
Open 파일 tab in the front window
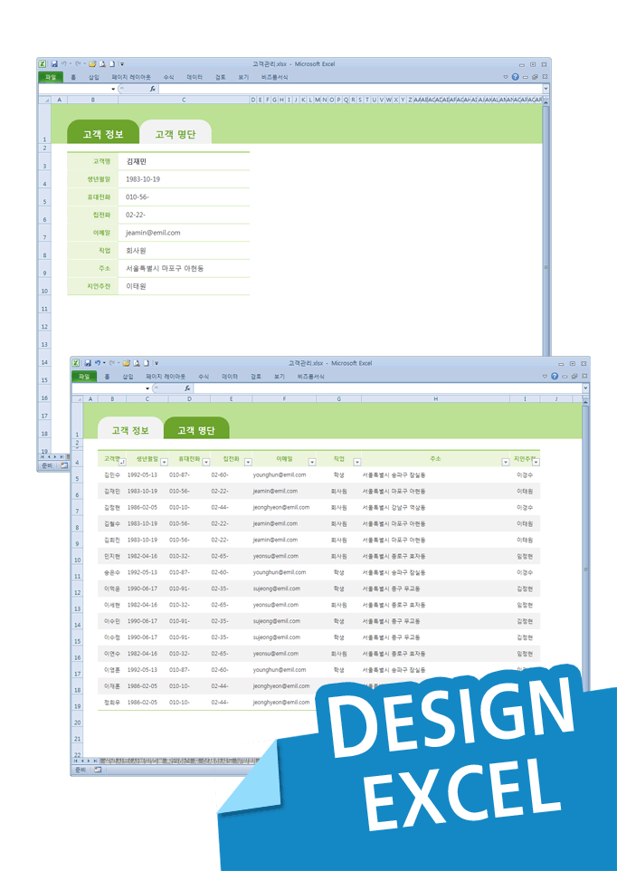(84, 376)
